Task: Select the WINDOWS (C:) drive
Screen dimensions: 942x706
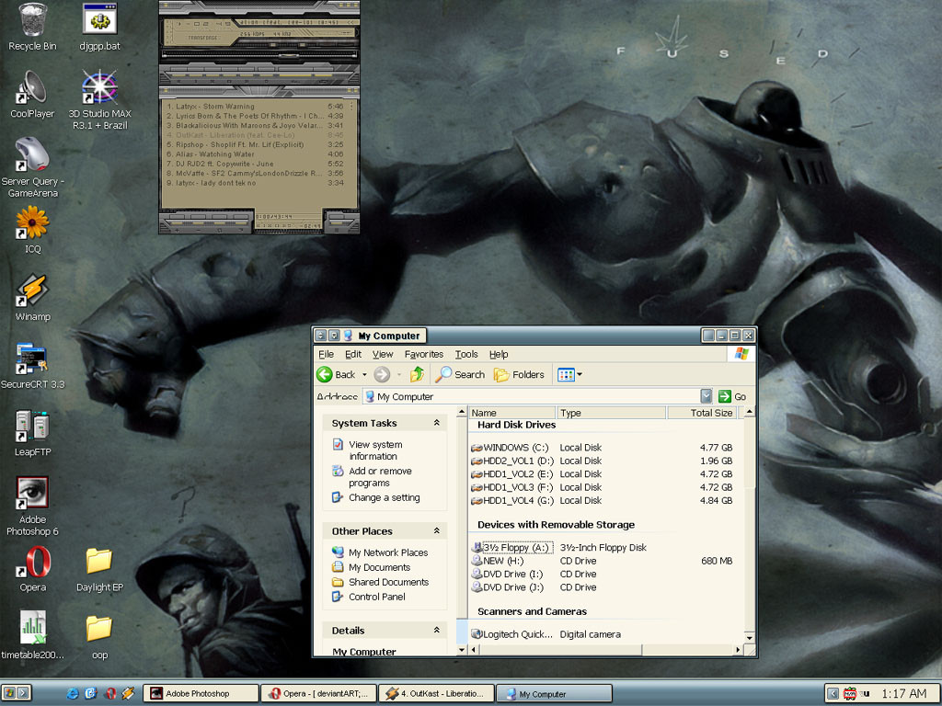Action: click(510, 448)
